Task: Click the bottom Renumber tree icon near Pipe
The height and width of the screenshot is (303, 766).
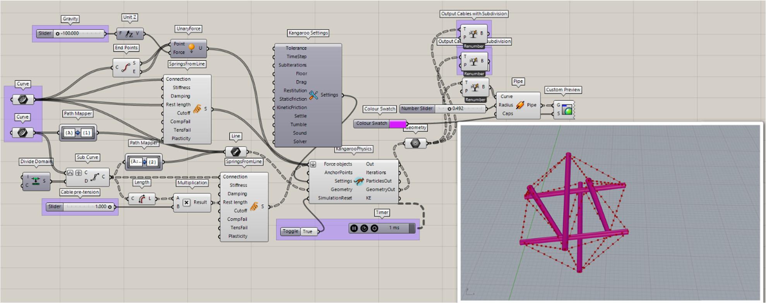Action: (x=475, y=87)
